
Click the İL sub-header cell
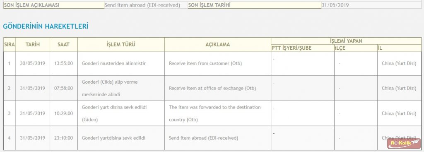coord(400,48)
